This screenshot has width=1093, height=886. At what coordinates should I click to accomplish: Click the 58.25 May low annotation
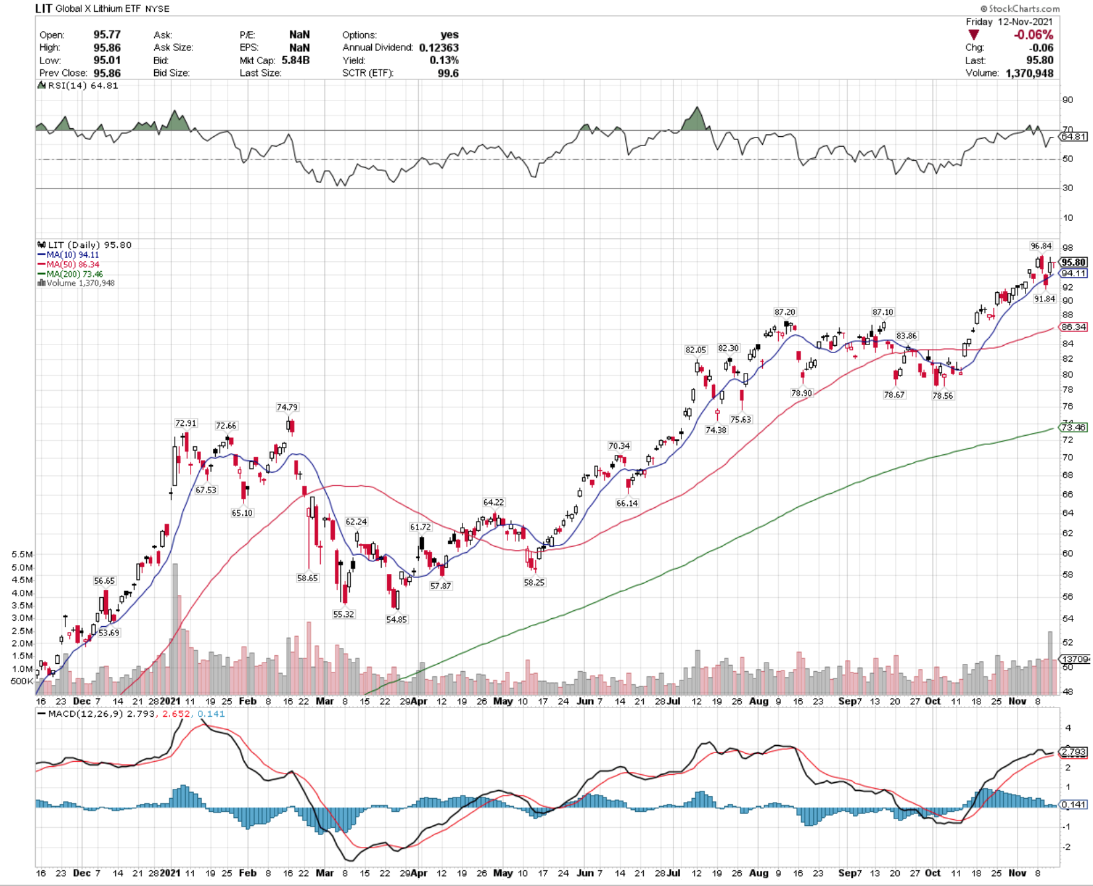coord(534,583)
